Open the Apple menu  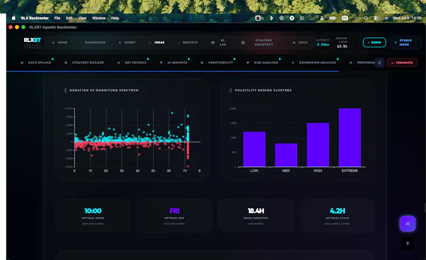click(x=14, y=18)
